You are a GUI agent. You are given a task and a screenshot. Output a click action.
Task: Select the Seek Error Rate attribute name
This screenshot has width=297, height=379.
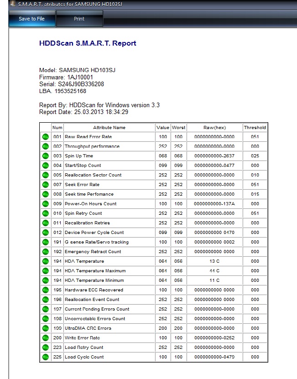point(82,185)
